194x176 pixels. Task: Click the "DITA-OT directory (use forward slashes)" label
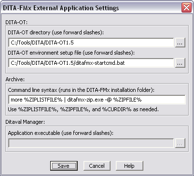(56, 32)
